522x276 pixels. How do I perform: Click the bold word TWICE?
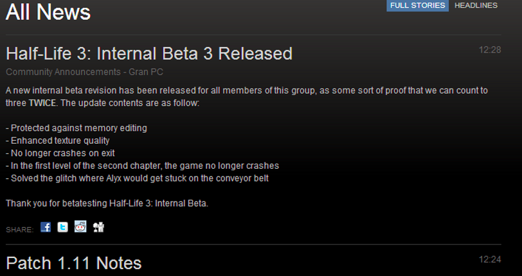click(x=41, y=103)
